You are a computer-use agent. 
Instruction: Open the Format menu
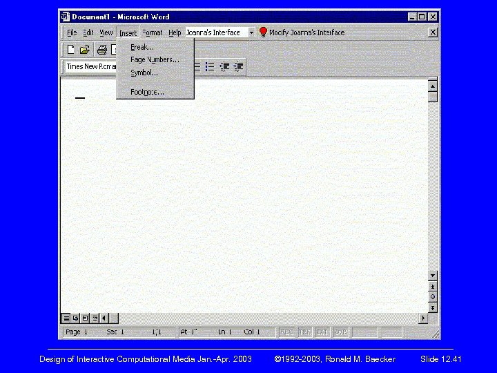pyautogui.click(x=152, y=32)
